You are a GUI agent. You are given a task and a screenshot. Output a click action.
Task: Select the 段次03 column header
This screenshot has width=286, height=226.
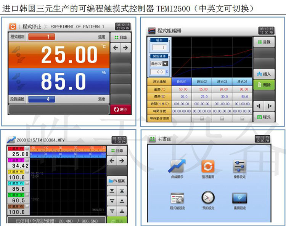pyautogui.click(x=222, y=82)
